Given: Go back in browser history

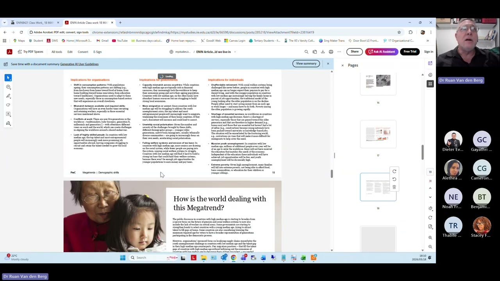Looking at the screenshot, I should (x=5, y=32).
